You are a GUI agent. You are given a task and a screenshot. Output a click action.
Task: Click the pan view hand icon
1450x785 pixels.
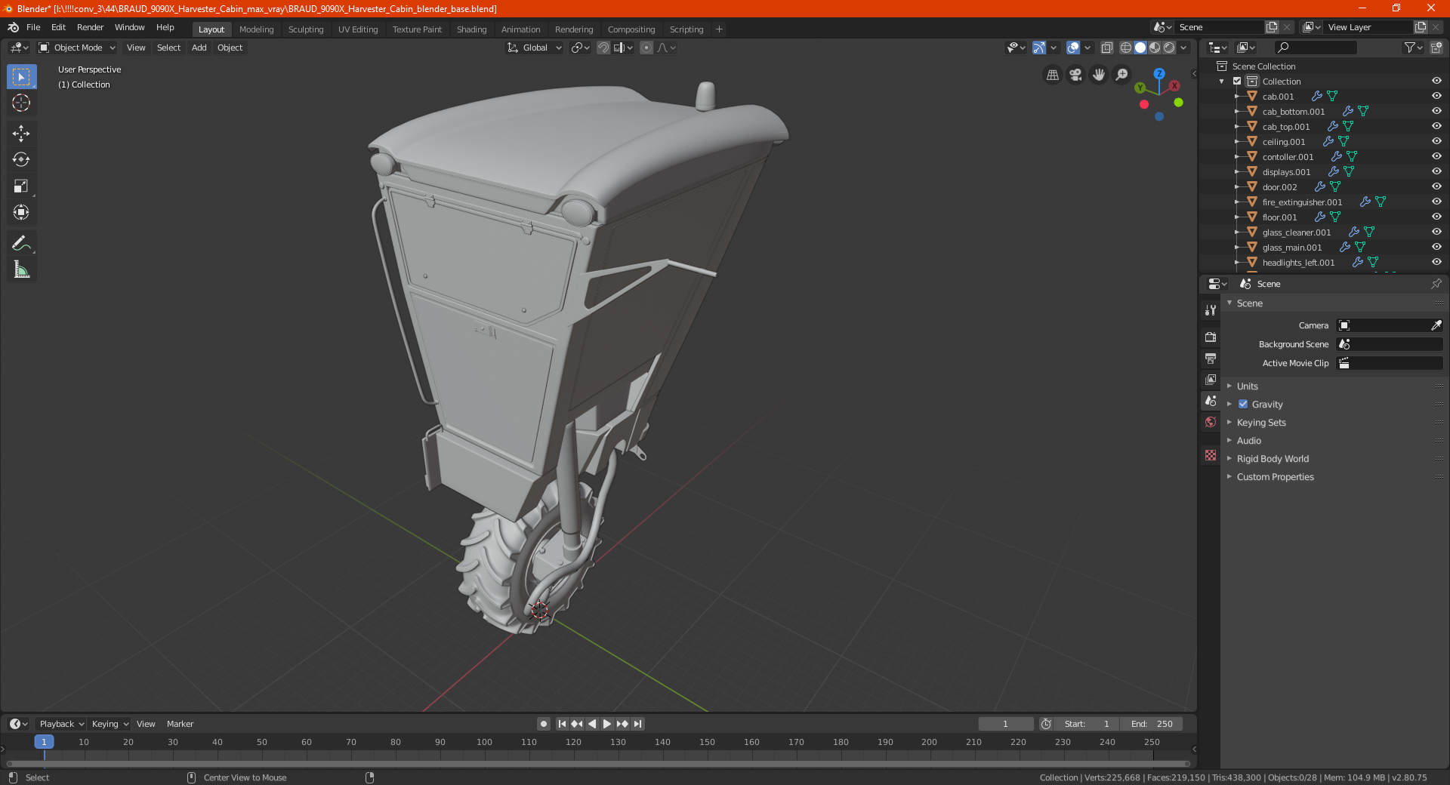coord(1099,75)
